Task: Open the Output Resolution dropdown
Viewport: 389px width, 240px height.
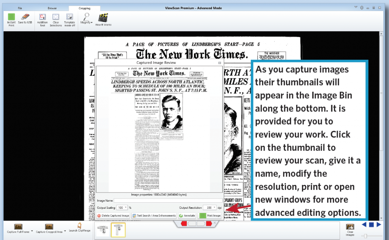Action: click(x=210, y=208)
